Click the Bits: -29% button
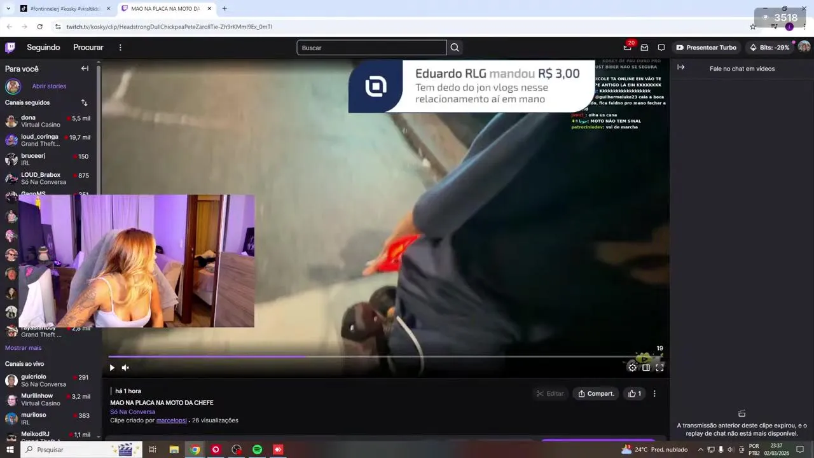The image size is (814, 458). (x=769, y=48)
